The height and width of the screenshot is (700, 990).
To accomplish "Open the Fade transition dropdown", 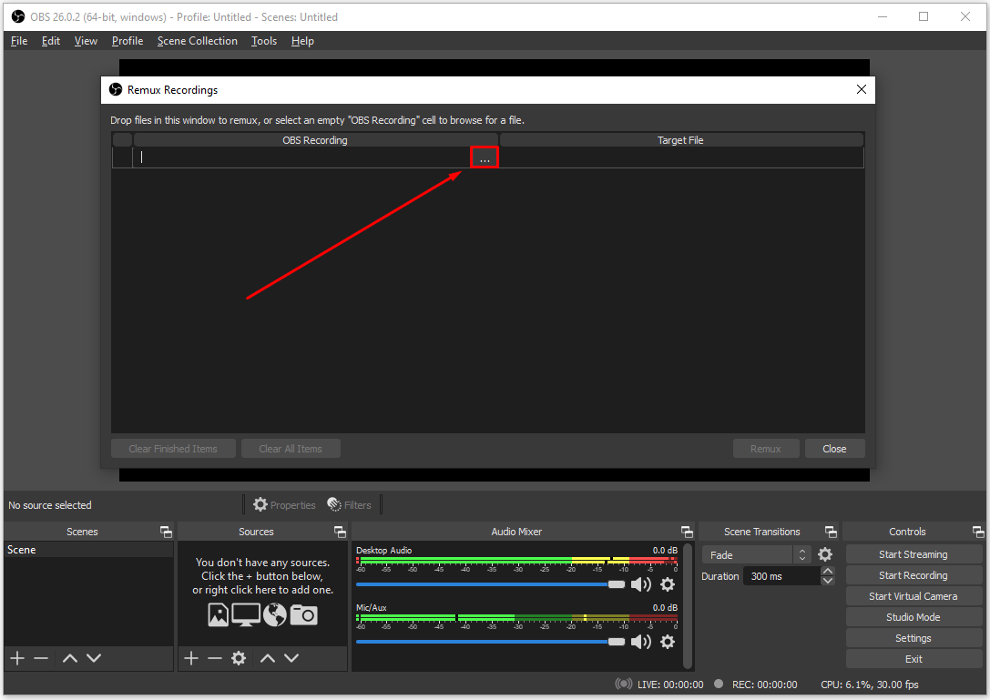I will (757, 555).
